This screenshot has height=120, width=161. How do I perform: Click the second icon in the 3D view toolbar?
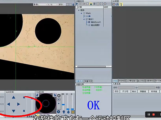tap(118, 4)
